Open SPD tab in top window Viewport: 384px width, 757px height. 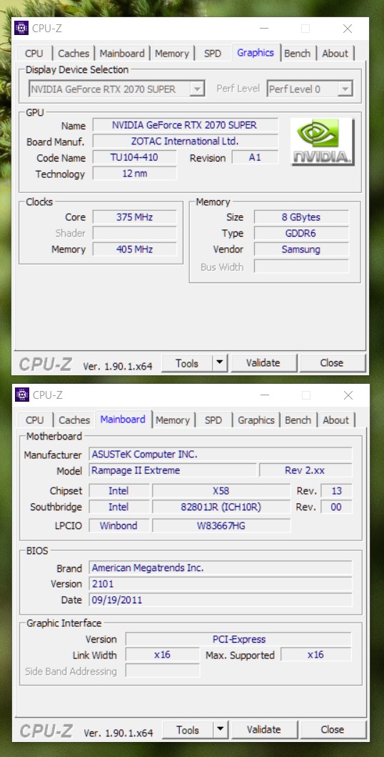[213, 54]
